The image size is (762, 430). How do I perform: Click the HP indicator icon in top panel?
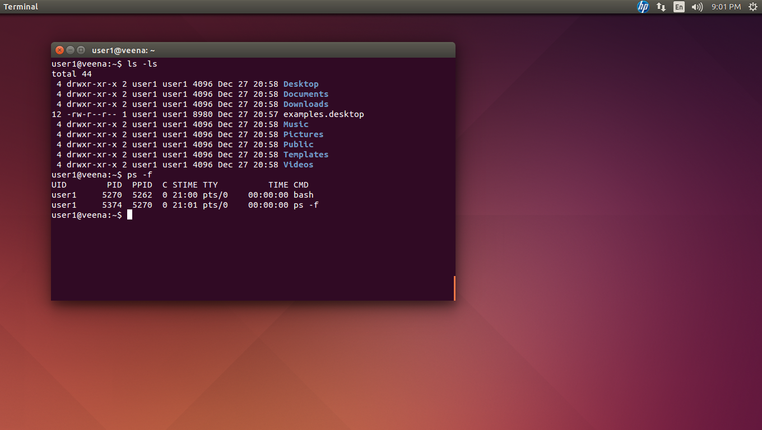pyautogui.click(x=643, y=7)
